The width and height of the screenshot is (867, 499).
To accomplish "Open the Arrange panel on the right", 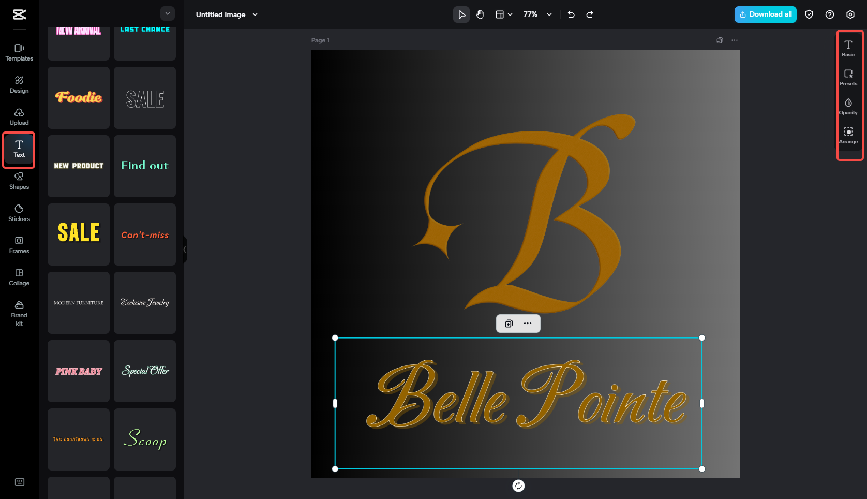I will tap(848, 136).
